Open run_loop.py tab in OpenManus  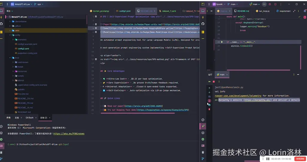click(262, 11)
